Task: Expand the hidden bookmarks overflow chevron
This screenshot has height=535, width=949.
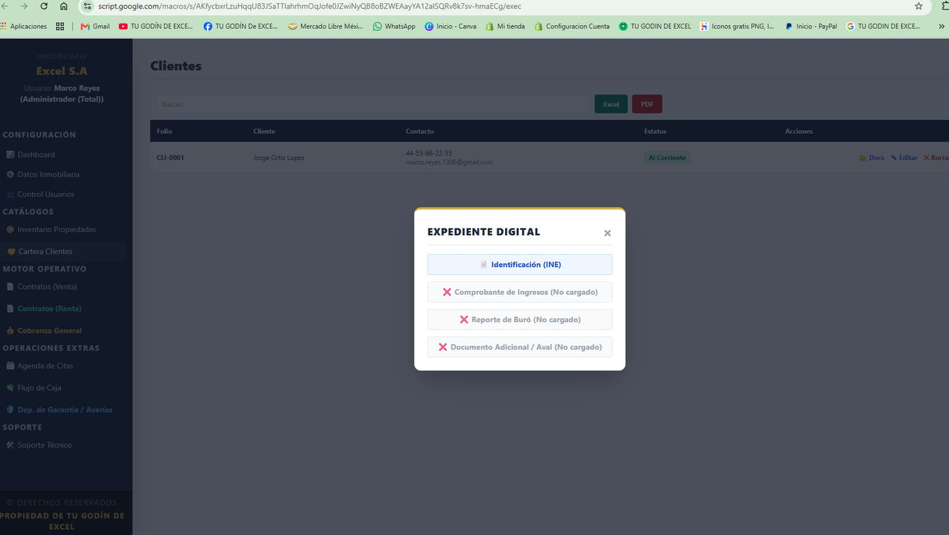Action: point(942,26)
